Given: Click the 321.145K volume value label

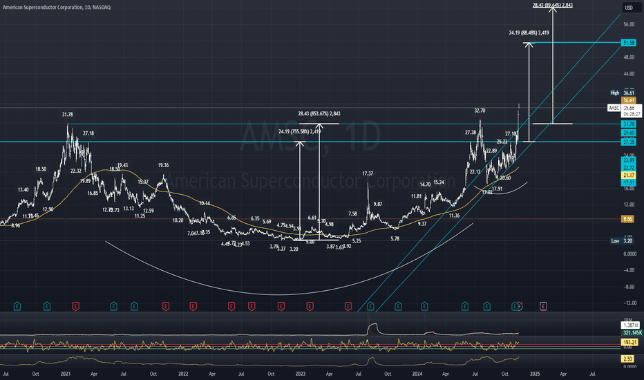Looking at the screenshot, I should click(632, 333).
